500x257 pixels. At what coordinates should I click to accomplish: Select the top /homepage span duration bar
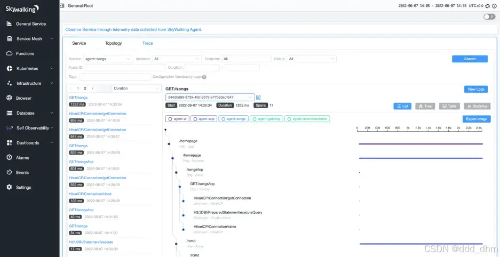[420, 144]
